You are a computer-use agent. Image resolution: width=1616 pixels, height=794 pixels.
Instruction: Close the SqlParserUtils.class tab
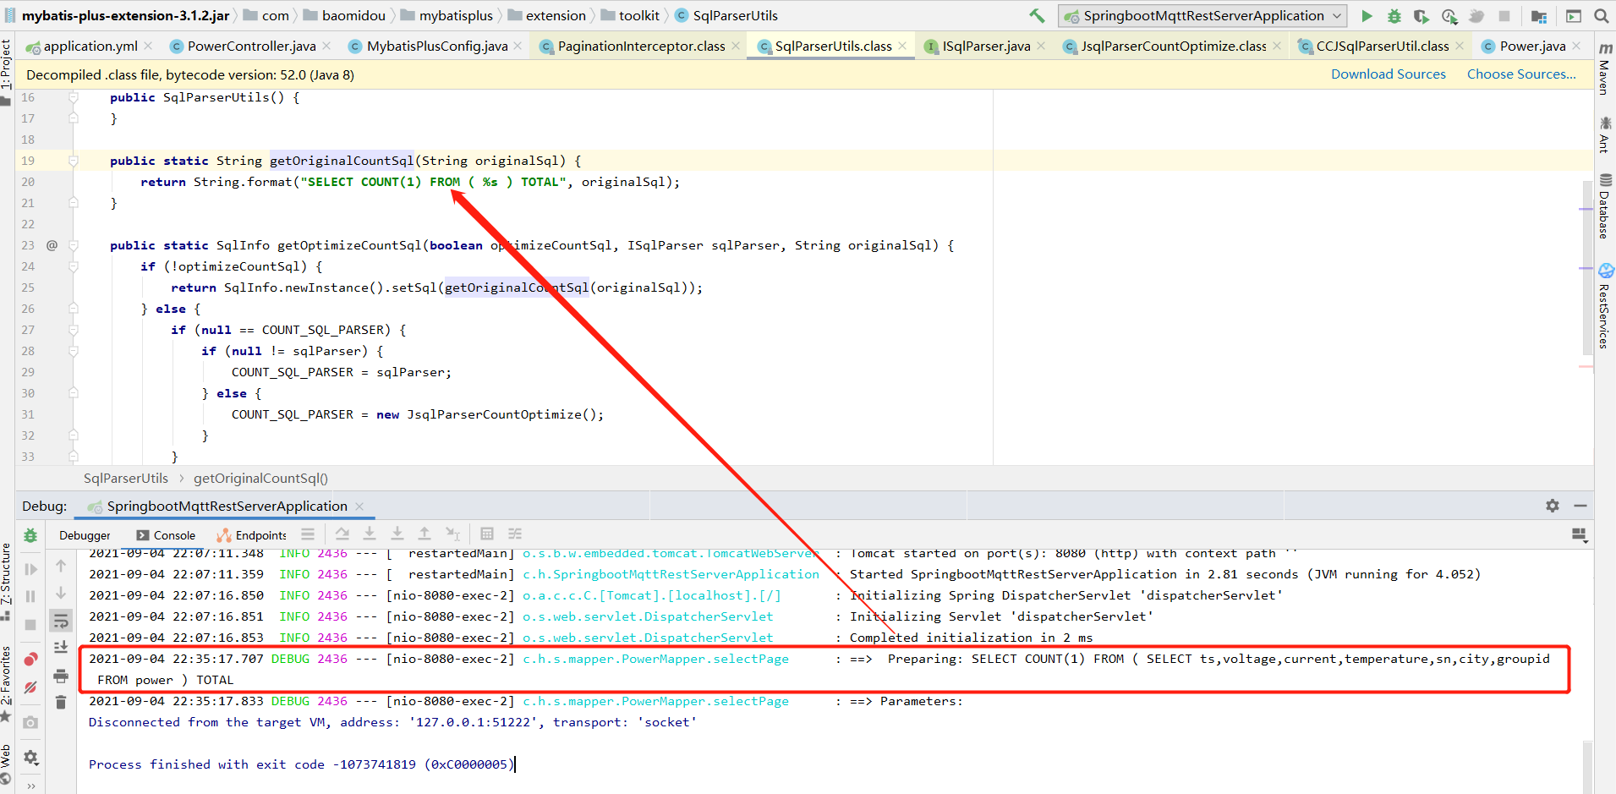(x=903, y=46)
